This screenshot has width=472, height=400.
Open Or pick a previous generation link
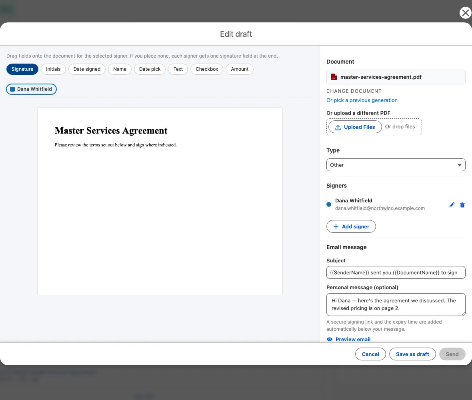(362, 100)
